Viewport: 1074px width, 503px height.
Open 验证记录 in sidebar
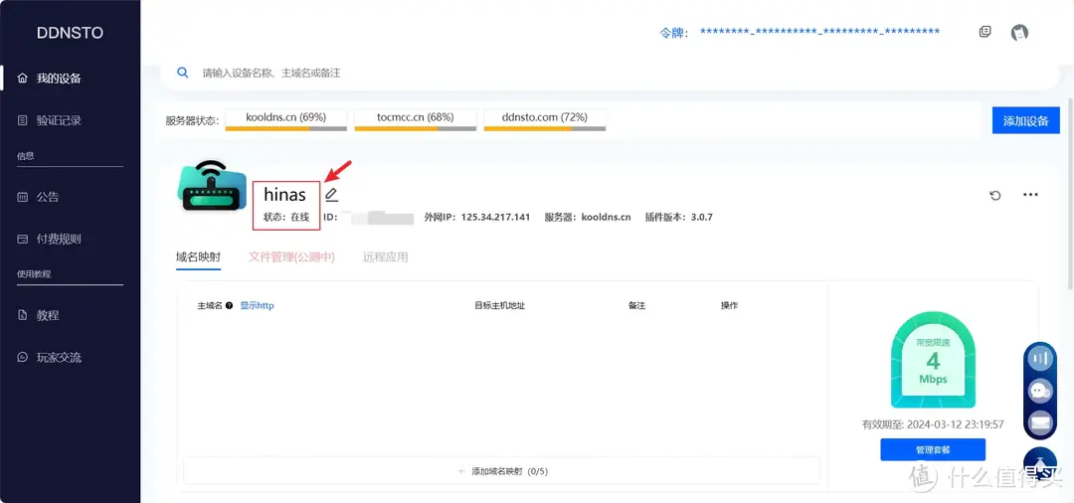[59, 120]
